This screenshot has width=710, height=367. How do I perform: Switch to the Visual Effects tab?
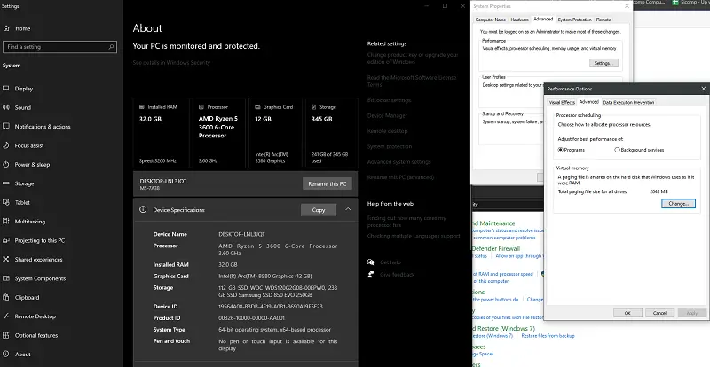561,102
